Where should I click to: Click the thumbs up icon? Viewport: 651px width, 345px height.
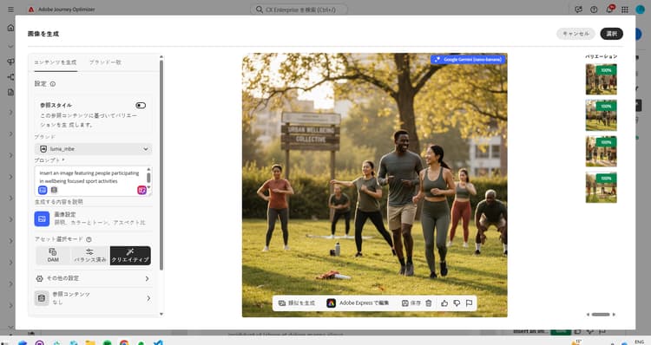[x=444, y=303]
